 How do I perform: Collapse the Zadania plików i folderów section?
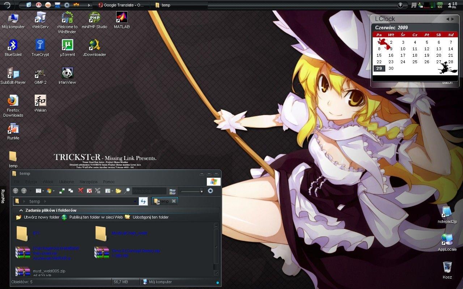21,210
